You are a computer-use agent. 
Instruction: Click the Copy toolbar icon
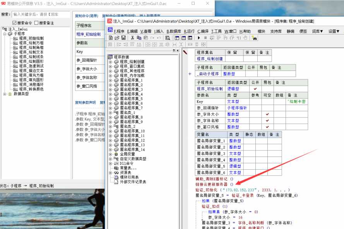pos(139,38)
